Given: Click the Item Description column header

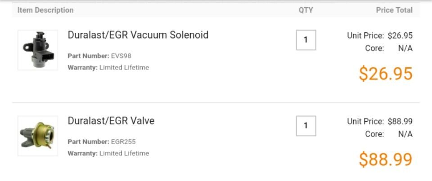Looking at the screenshot, I should pyautogui.click(x=45, y=10).
